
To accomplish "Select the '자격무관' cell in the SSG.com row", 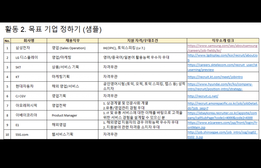I will pos(143,135).
